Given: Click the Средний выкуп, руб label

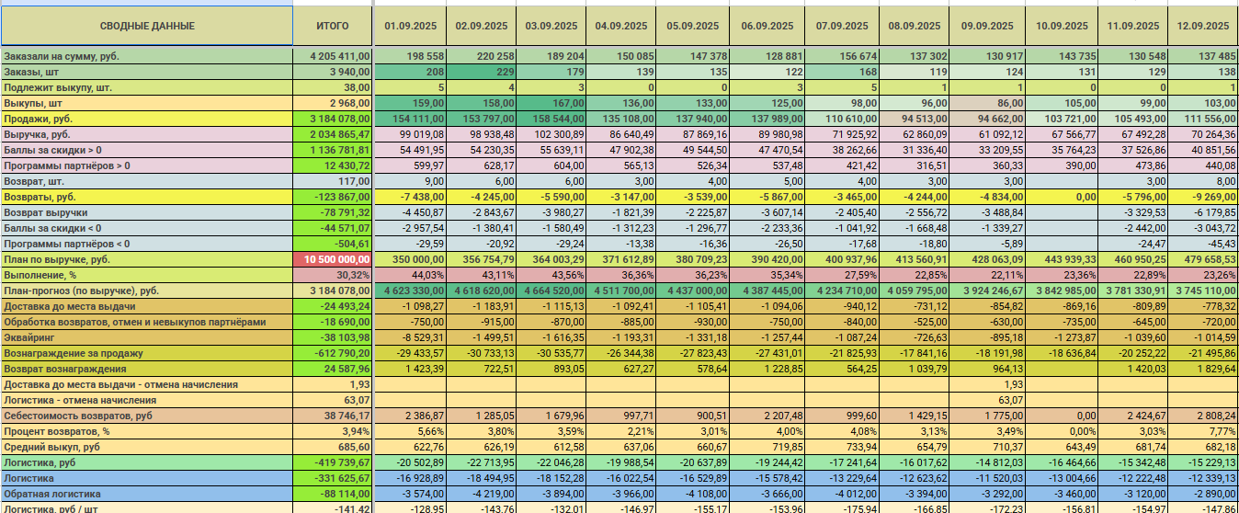Looking at the screenshot, I should [x=147, y=447].
